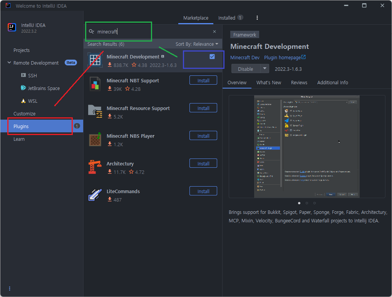Click the external link icon beside Plugin homepage

click(x=303, y=57)
